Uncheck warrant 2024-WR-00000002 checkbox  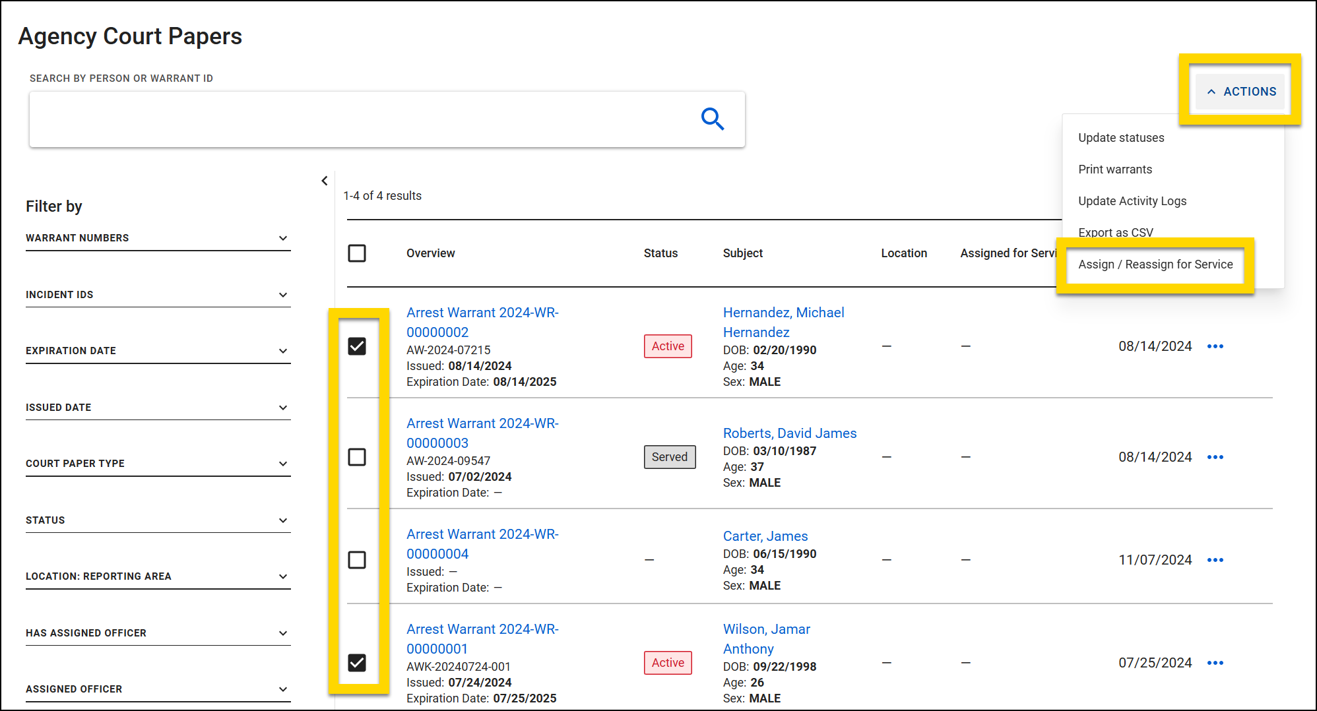(x=357, y=346)
